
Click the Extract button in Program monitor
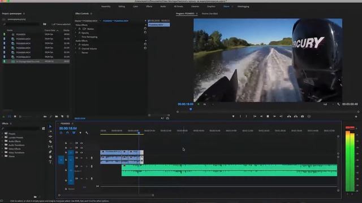click(x=296, y=116)
